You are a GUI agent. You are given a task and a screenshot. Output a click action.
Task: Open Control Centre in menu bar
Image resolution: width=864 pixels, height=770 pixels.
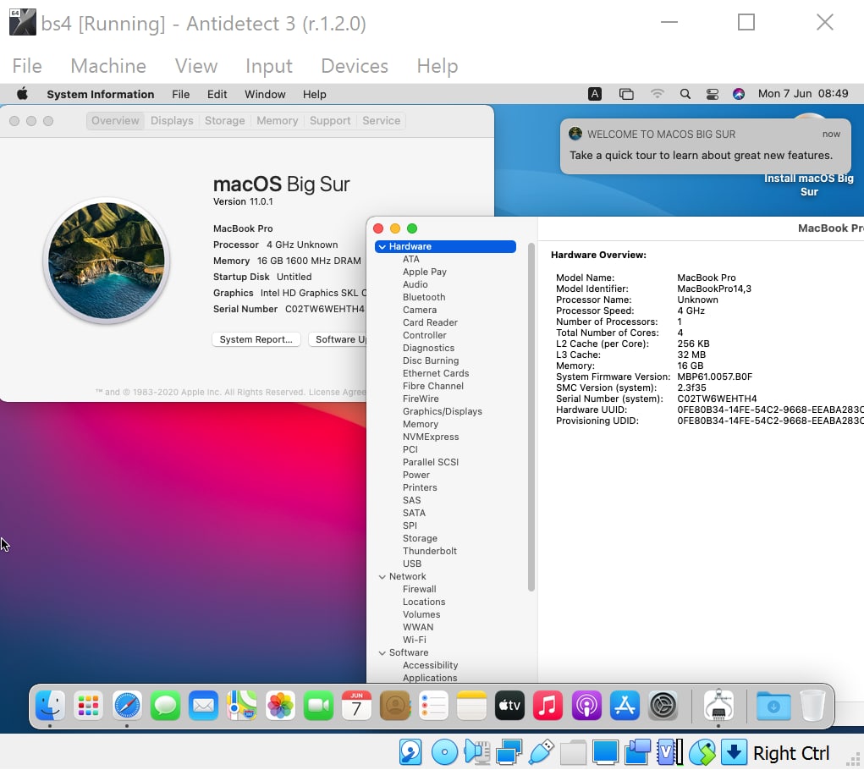click(712, 94)
